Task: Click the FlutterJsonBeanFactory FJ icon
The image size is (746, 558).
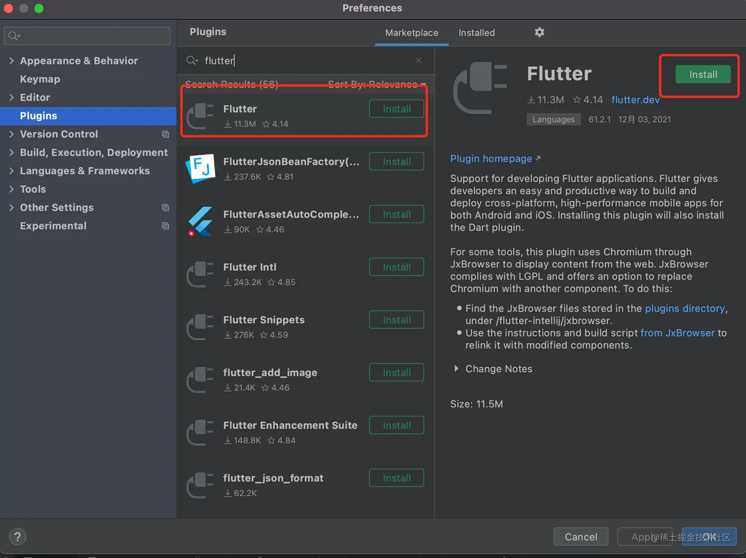Action: (200, 169)
